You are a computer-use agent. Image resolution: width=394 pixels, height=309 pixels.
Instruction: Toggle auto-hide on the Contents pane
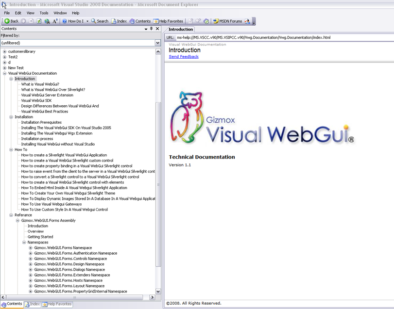tap(152, 29)
